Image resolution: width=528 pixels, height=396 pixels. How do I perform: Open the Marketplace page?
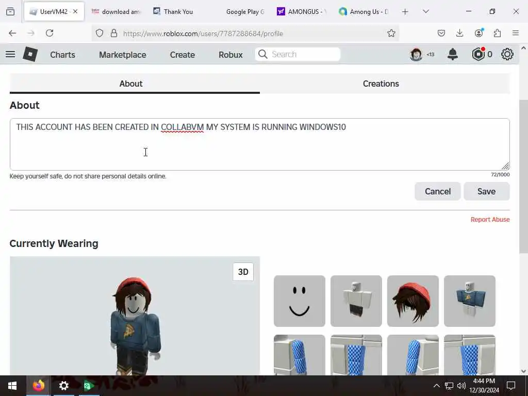[123, 55]
